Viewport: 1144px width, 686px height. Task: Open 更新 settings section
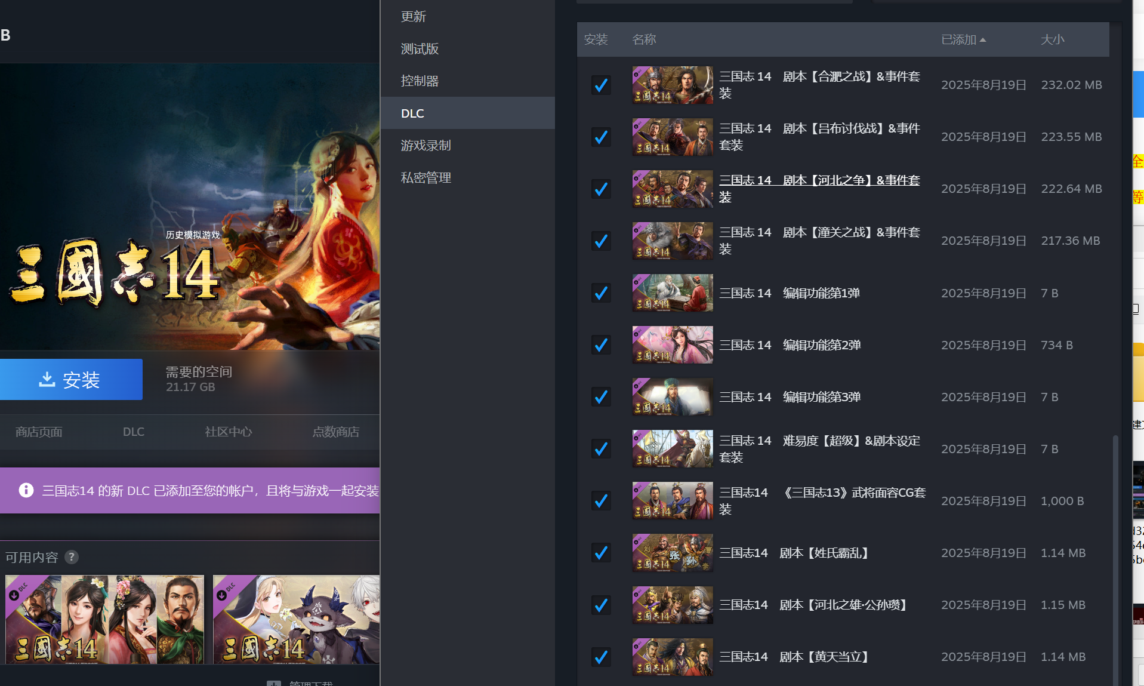[468, 17]
